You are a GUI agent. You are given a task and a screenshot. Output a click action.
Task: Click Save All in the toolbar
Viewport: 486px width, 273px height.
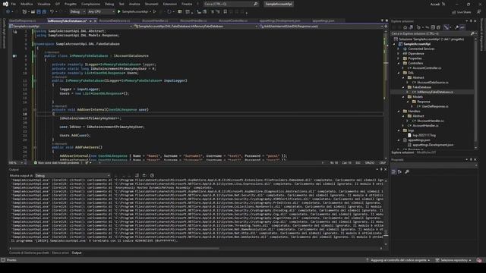44,12
